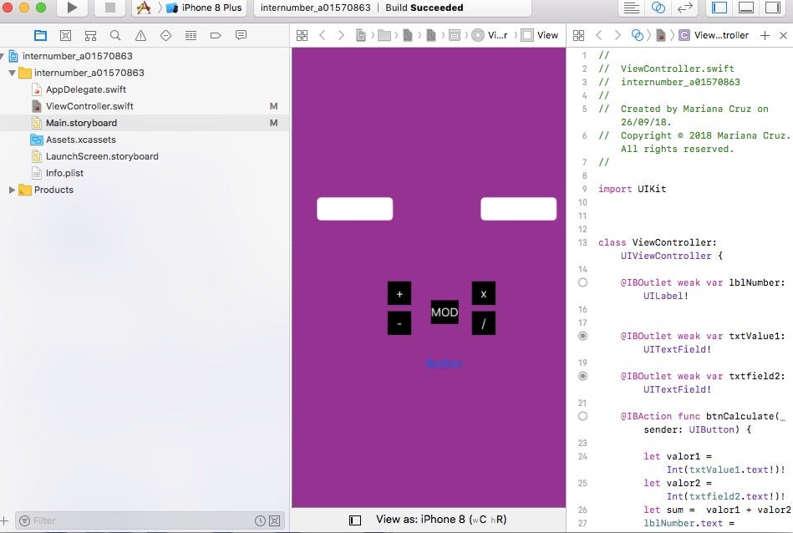Go back in storyboard editor history
This screenshot has height=533, width=793.
(x=323, y=35)
